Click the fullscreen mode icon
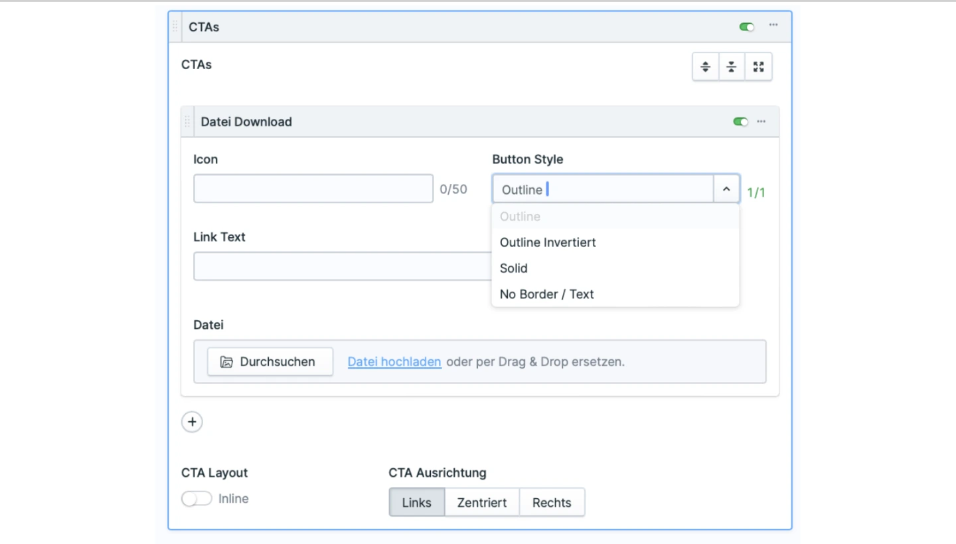 click(x=759, y=67)
